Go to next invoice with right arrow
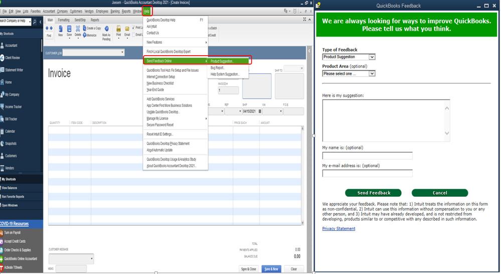Image resolution: width=501 pixels, height=274 pixels. [51, 28]
